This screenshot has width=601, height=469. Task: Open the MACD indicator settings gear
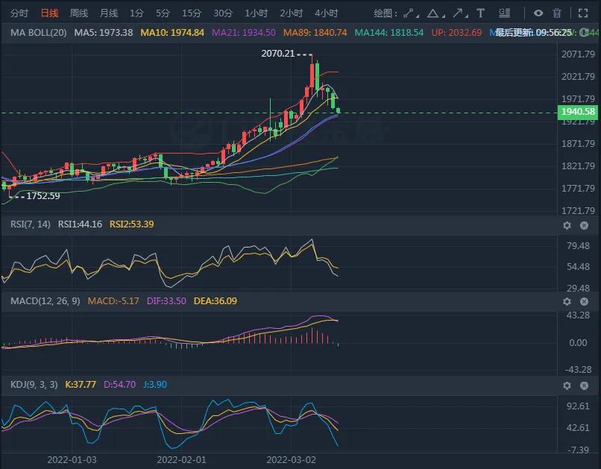tap(567, 301)
